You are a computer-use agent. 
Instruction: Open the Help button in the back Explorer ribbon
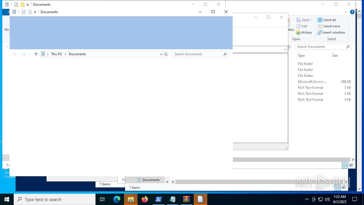(352, 12)
